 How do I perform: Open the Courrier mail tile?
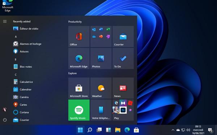point(123,36)
